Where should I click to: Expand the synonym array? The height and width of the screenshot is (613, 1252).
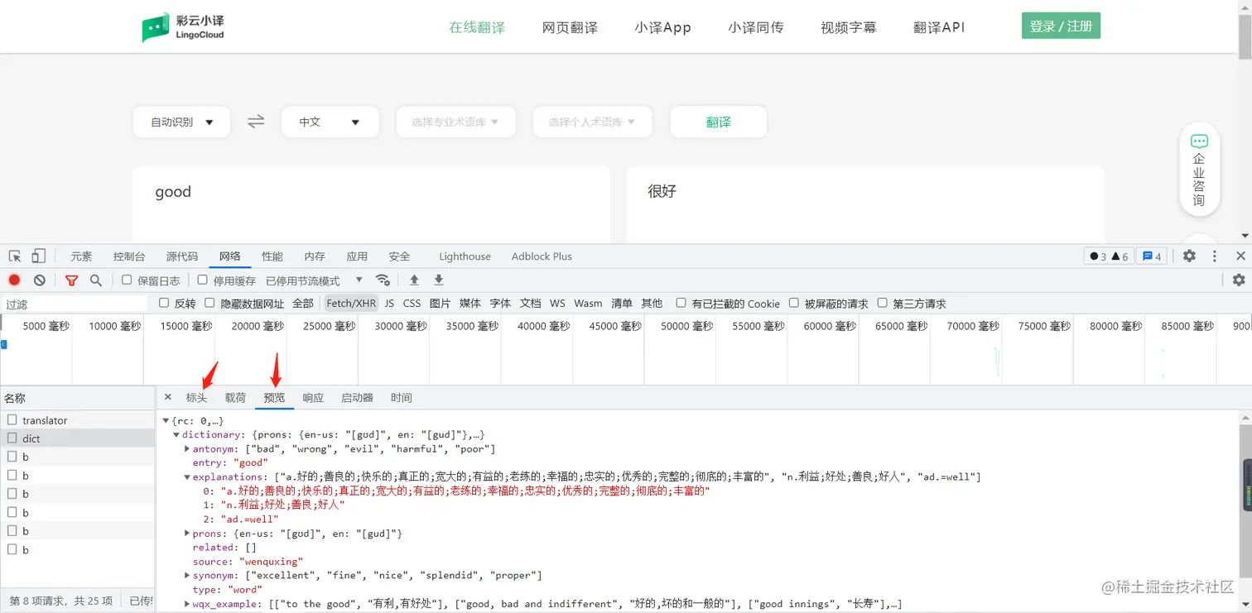(x=187, y=576)
